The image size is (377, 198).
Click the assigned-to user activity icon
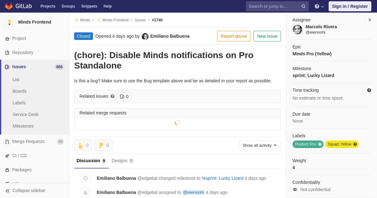pos(85,192)
